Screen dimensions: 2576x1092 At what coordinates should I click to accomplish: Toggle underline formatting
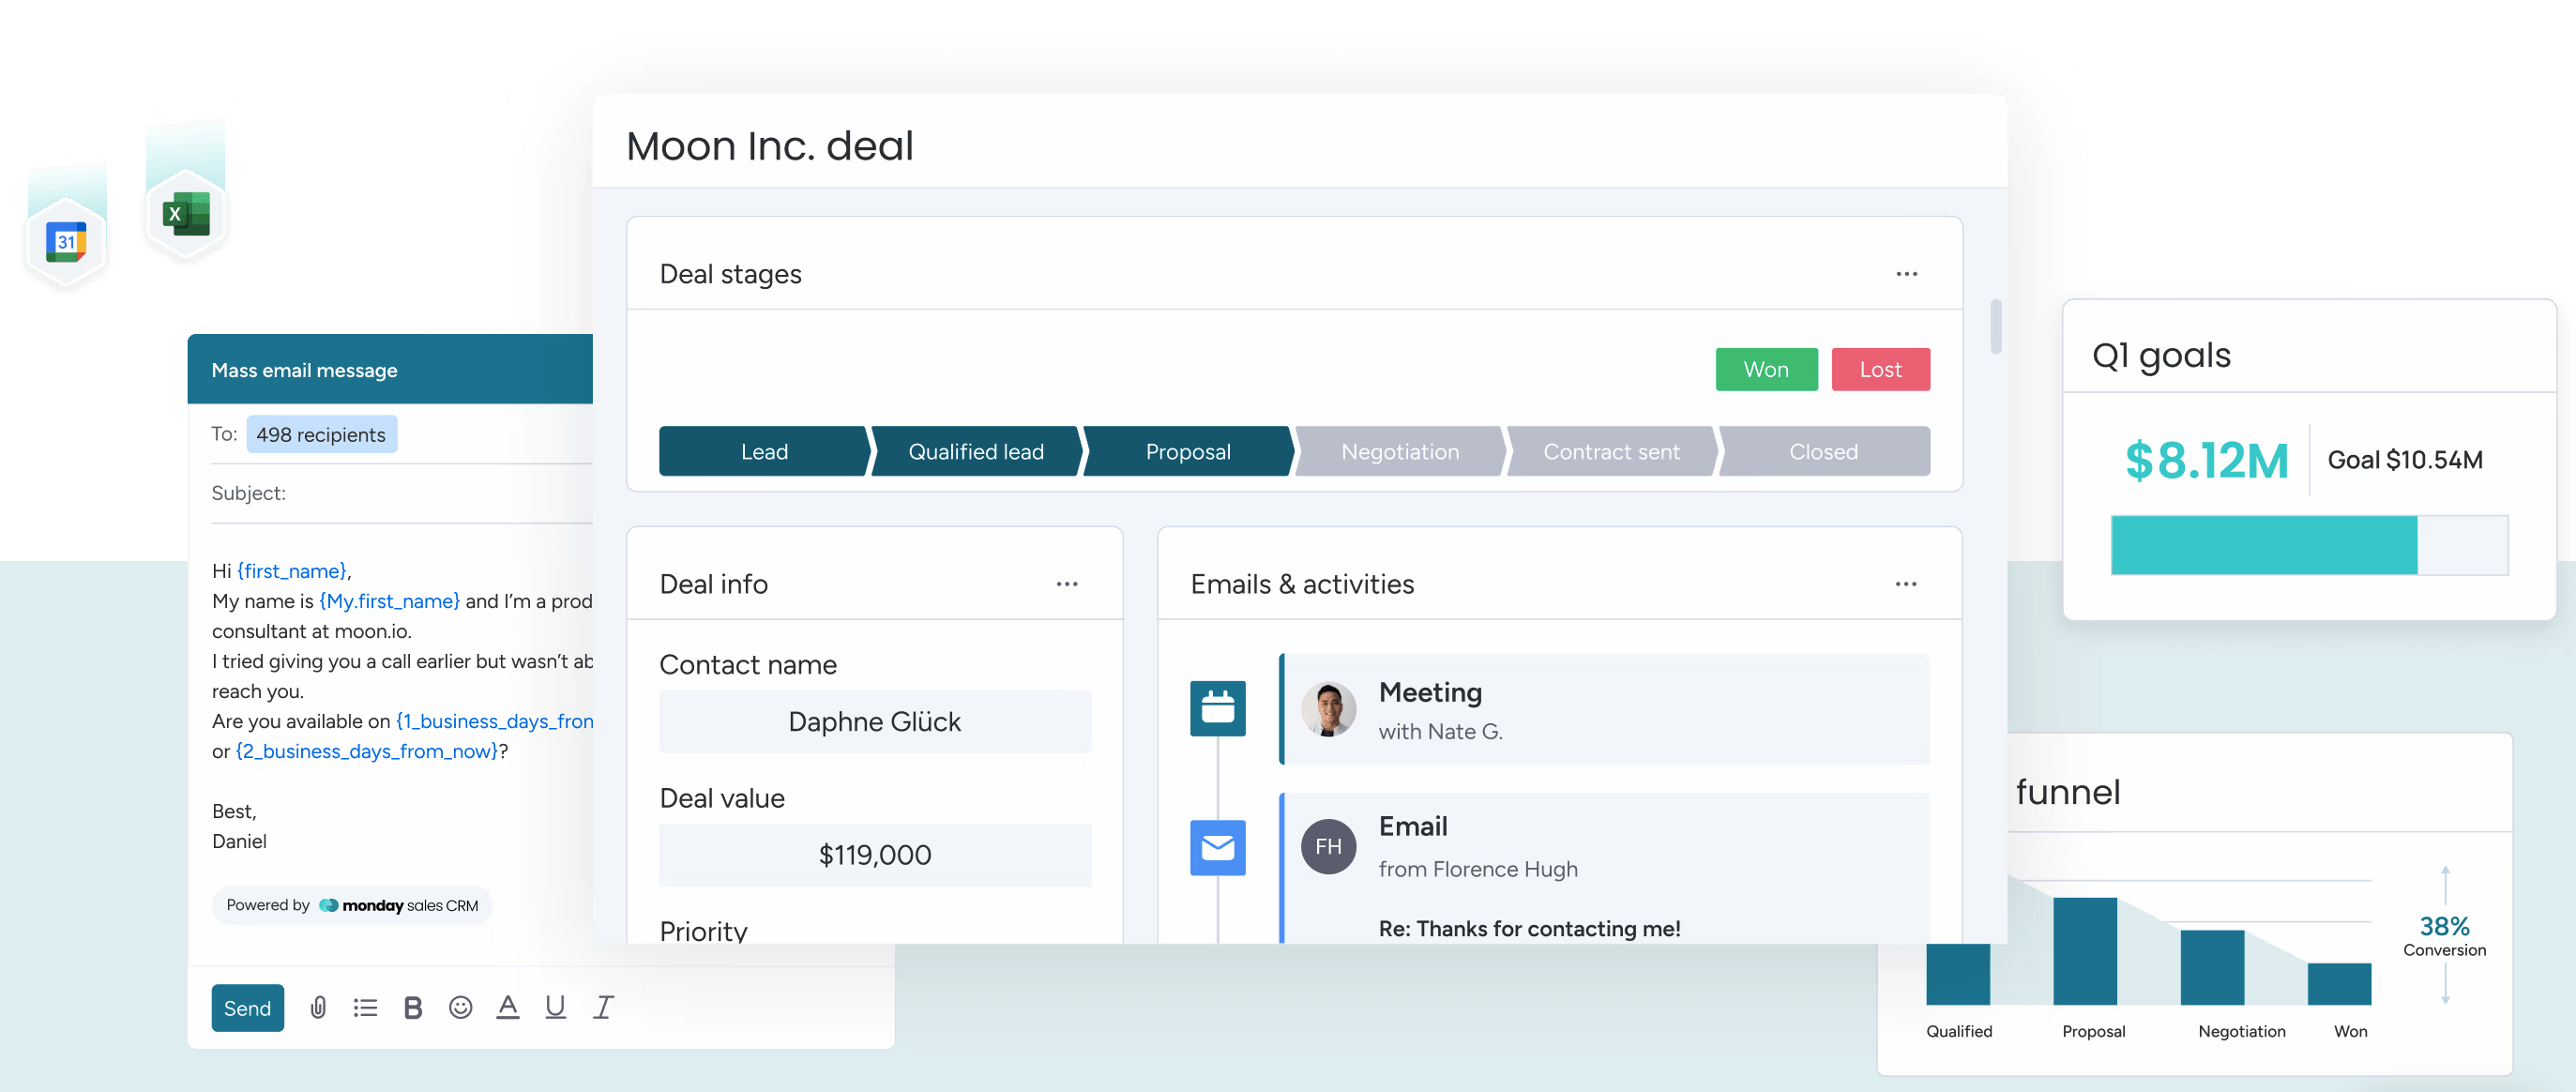(x=555, y=1007)
